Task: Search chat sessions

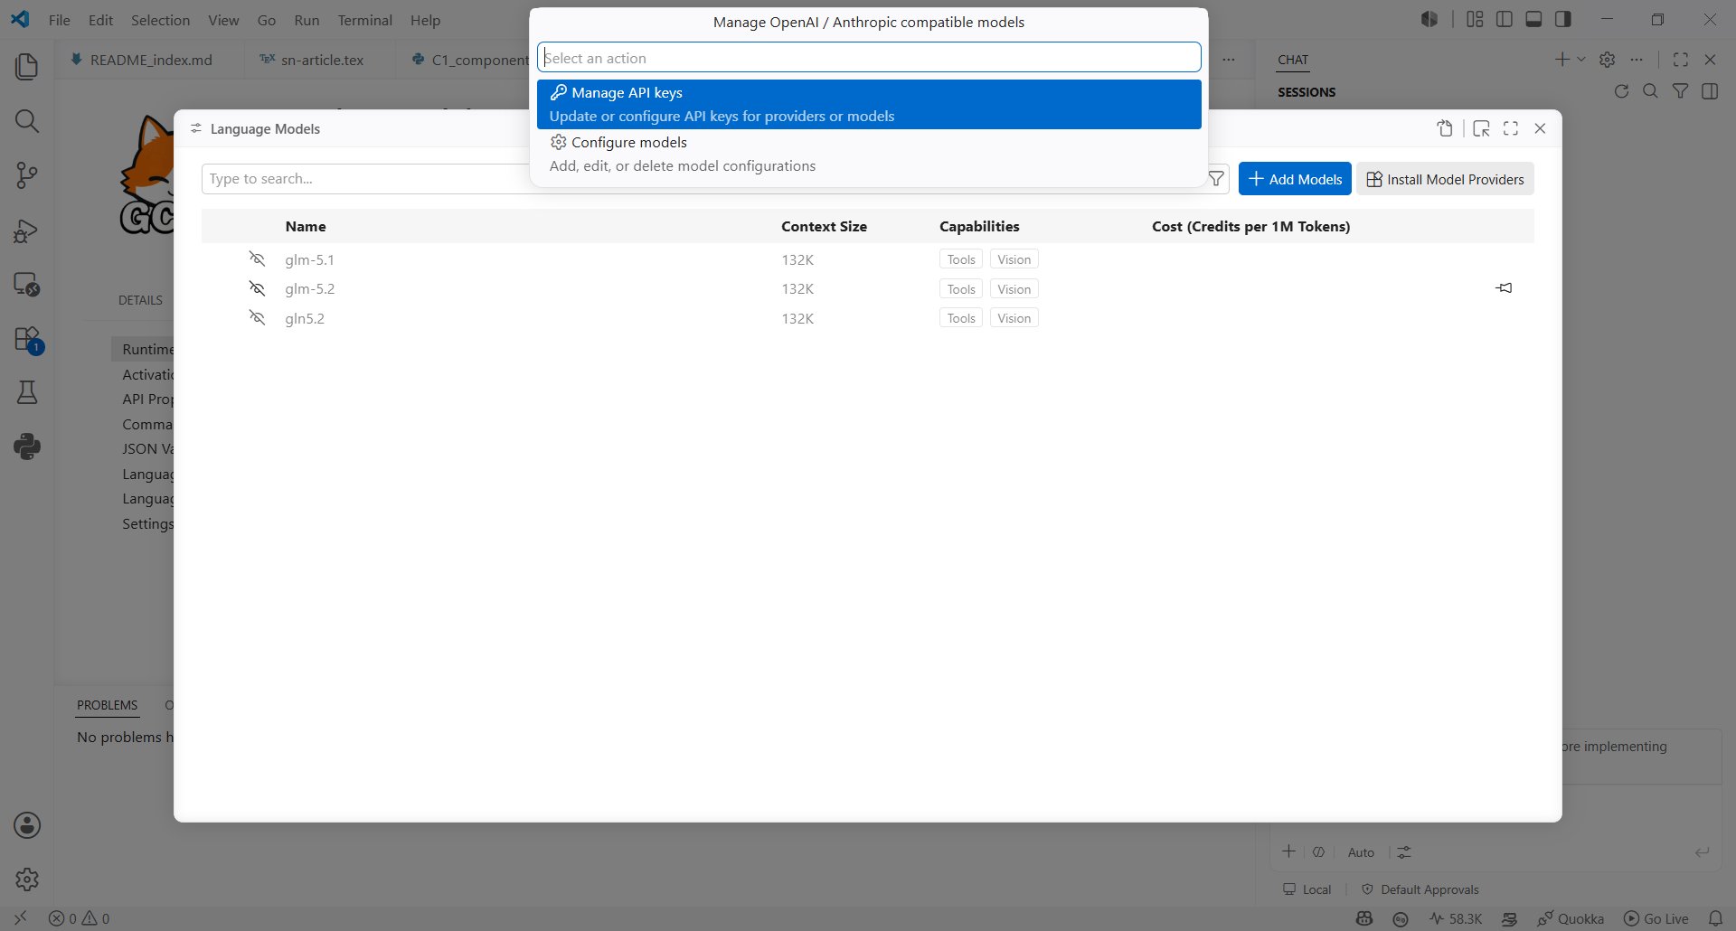Action: point(1650,91)
